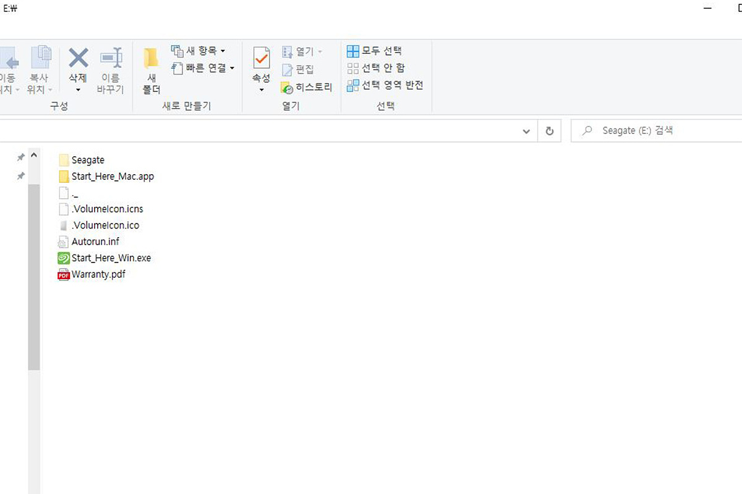Viewport: 742px width, 494px height.
Task: Create a new folder with 새 폴더 icon
Action: (x=151, y=59)
